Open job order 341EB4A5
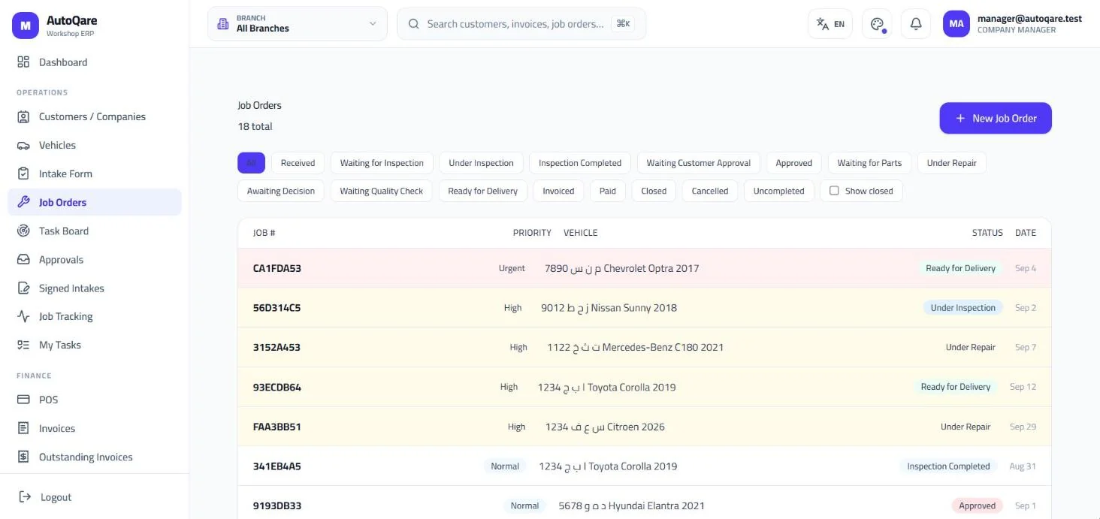Image resolution: width=1100 pixels, height=519 pixels. [645, 466]
